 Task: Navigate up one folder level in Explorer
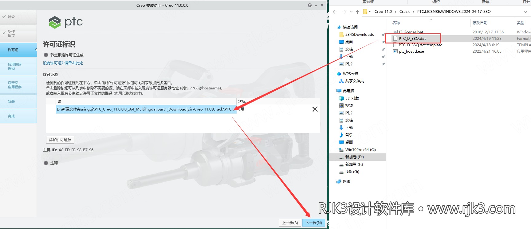tap(358, 12)
